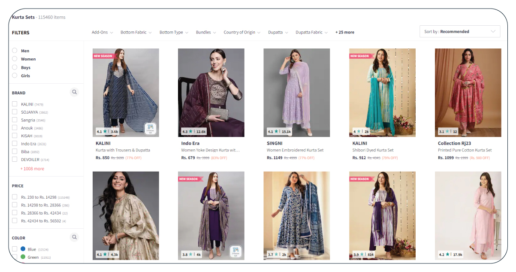Open the Sort by Recommended dropdown
Viewport: 516px width, 272px height.
460,31
